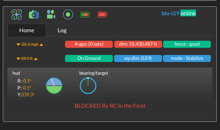
Task: Lower altitude using Alt down arrow
Action: click(18, 58)
